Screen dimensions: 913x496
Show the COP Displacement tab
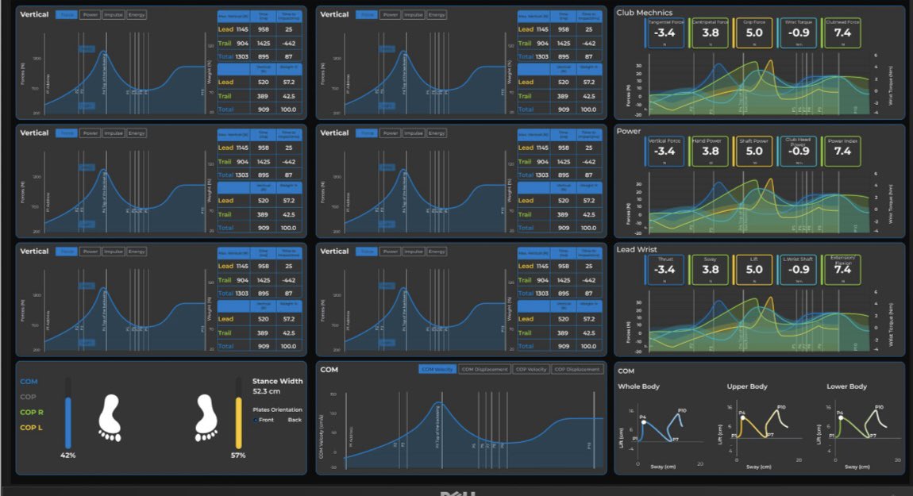point(576,369)
